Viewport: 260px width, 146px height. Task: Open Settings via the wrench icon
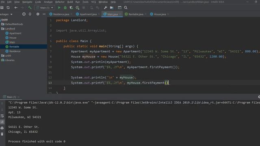click(106, 8)
